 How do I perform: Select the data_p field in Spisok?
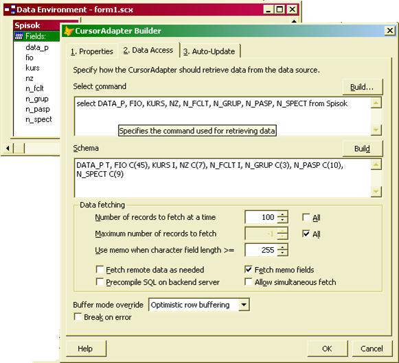37,47
